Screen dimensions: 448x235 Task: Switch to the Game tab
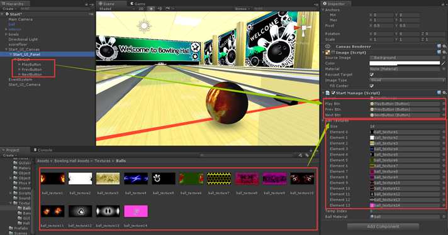(x=138, y=4)
